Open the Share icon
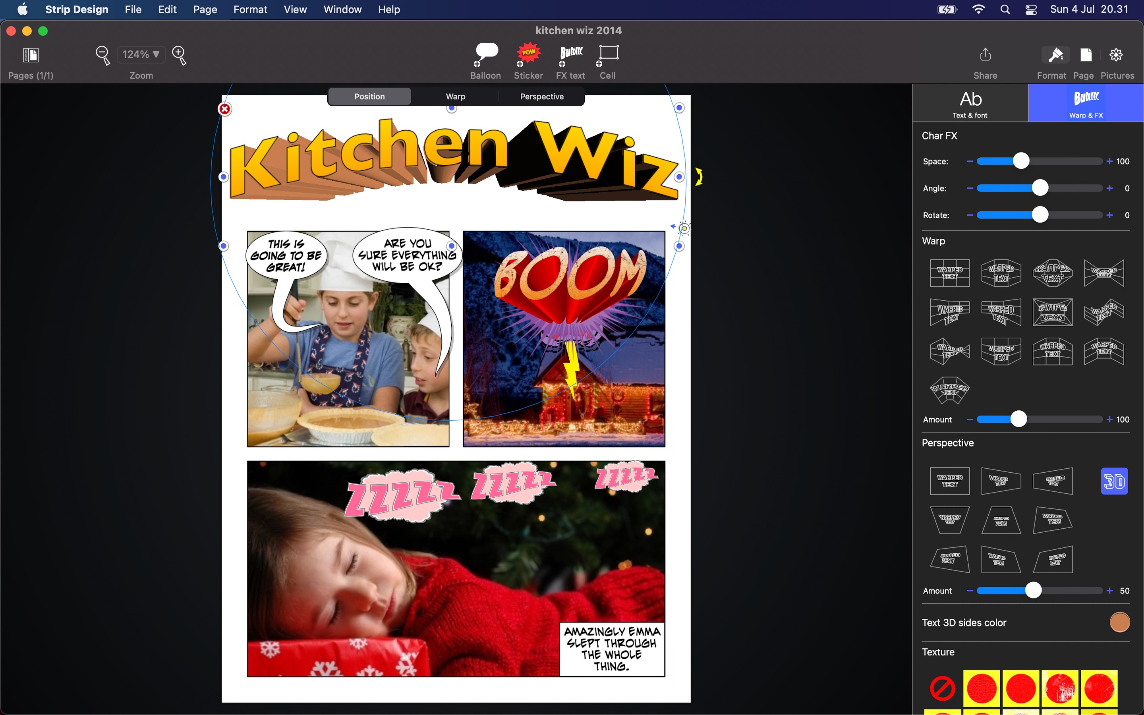This screenshot has height=715, width=1144. tap(985, 55)
